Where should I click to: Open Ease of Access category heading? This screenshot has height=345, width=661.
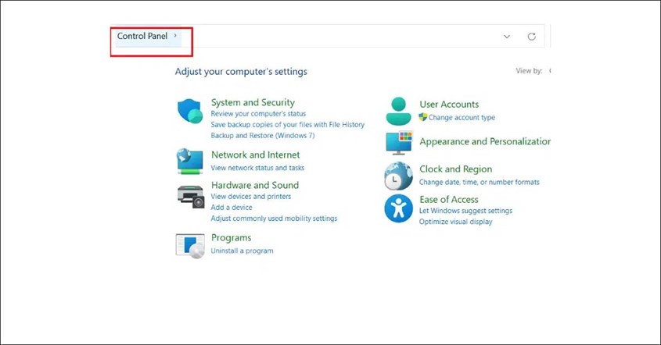click(449, 199)
